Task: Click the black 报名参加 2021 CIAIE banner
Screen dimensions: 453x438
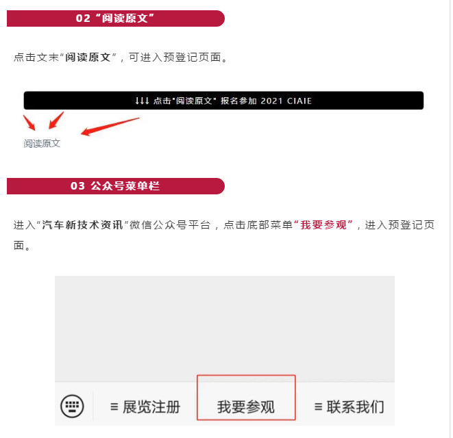Action: pos(223,101)
